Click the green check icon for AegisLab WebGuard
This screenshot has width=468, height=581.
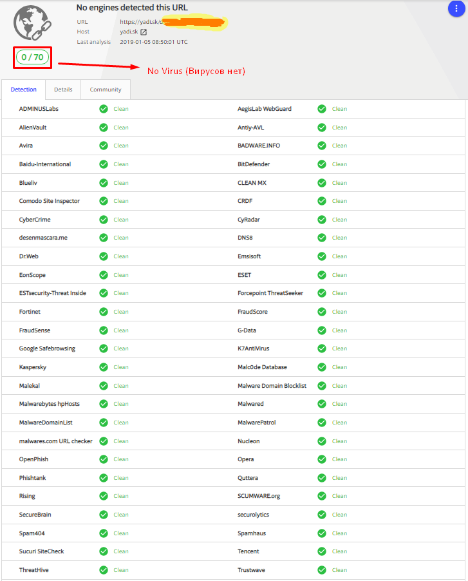tap(322, 109)
